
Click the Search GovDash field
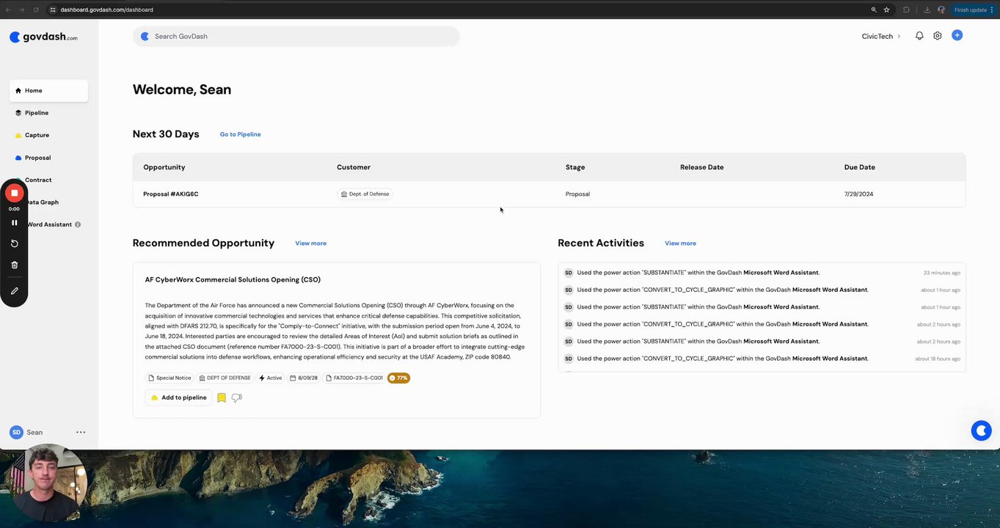click(x=296, y=36)
